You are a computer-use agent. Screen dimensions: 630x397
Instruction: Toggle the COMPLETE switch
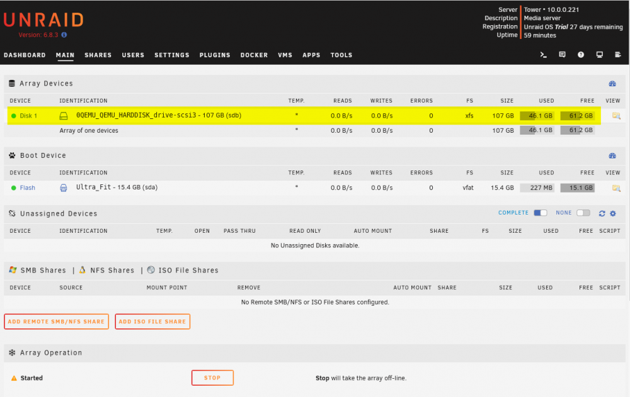pyautogui.click(x=540, y=213)
